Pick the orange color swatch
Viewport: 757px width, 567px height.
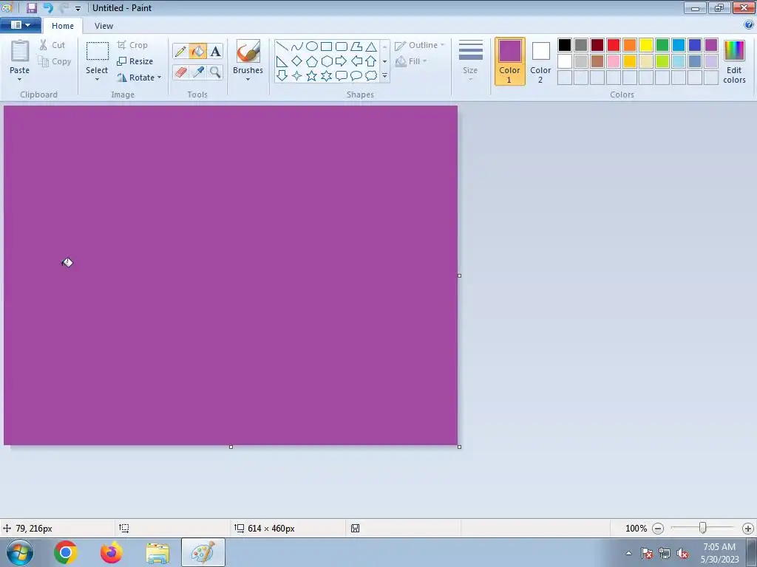(x=630, y=45)
